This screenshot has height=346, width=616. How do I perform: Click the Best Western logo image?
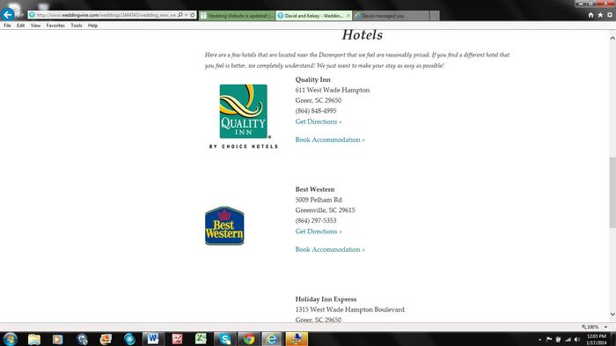click(224, 225)
